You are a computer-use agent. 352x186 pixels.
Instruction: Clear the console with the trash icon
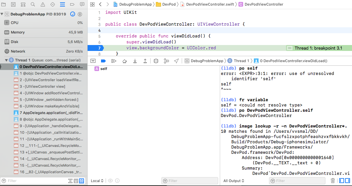click(333, 181)
